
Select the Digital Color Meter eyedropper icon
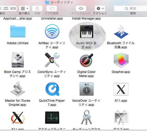coord(86,60)
